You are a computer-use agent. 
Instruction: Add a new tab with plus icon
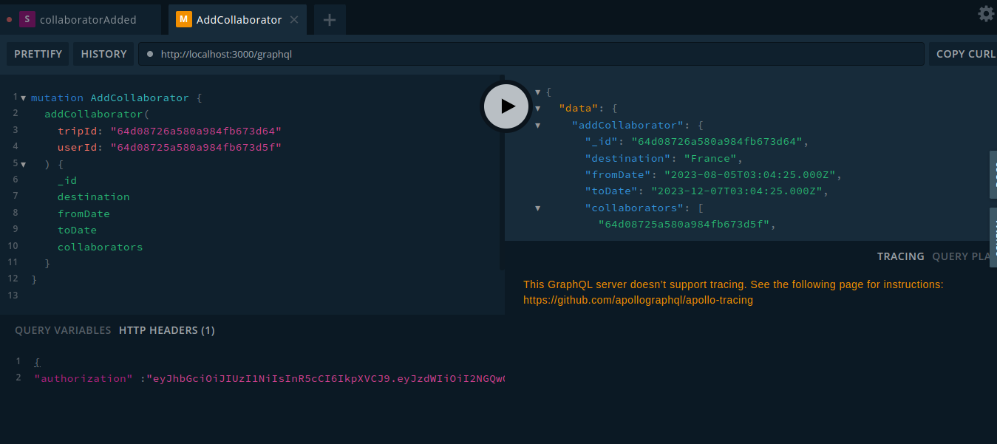(330, 20)
